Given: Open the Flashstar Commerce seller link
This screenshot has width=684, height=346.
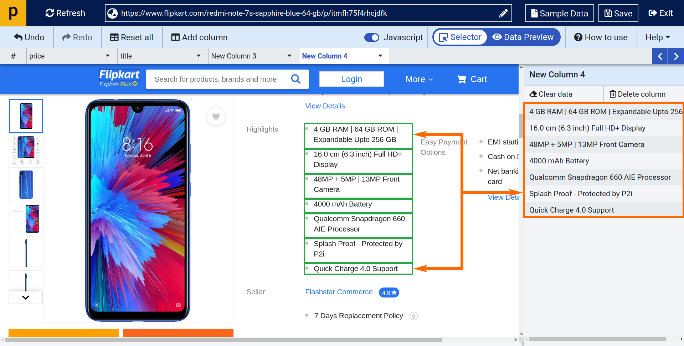Looking at the screenshot, I should point(339,292).
